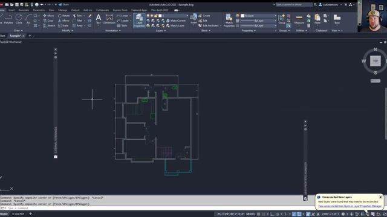Select the Dimension tool
This screenshot has height=217, width=387.
[109, 19]
